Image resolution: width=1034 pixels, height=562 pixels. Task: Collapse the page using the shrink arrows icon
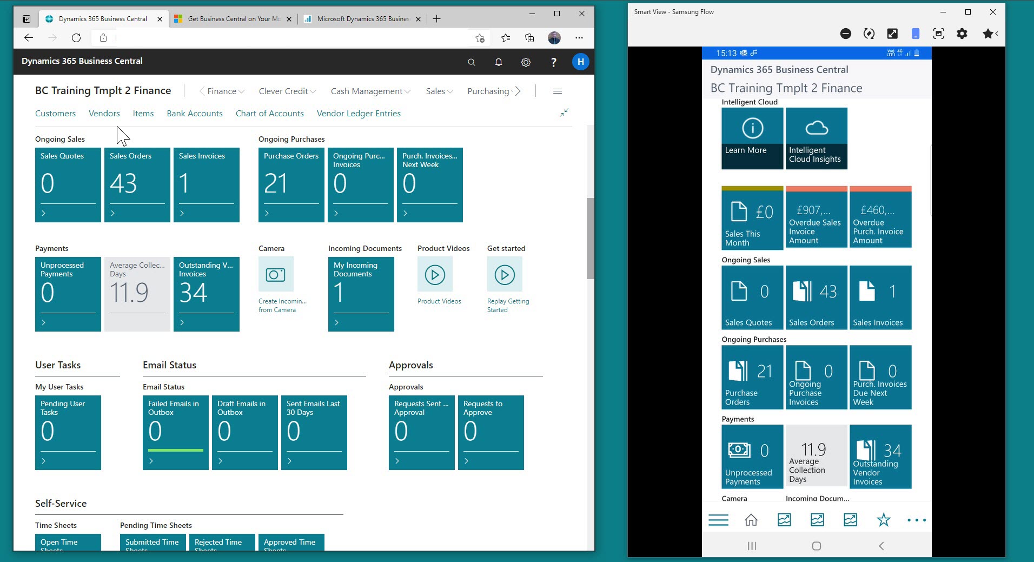tap(564, 113)
